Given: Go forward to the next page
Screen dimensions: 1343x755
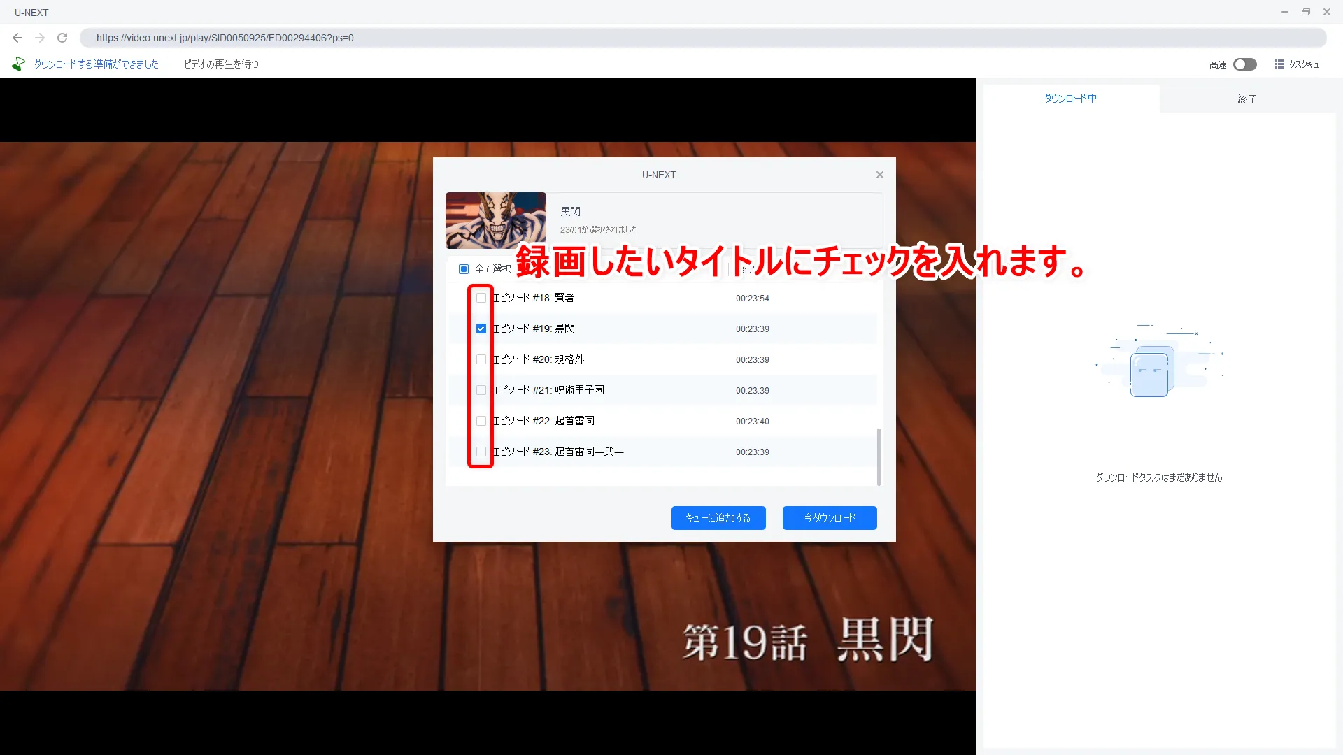Looking at the screenshot, I should [40, 38].
